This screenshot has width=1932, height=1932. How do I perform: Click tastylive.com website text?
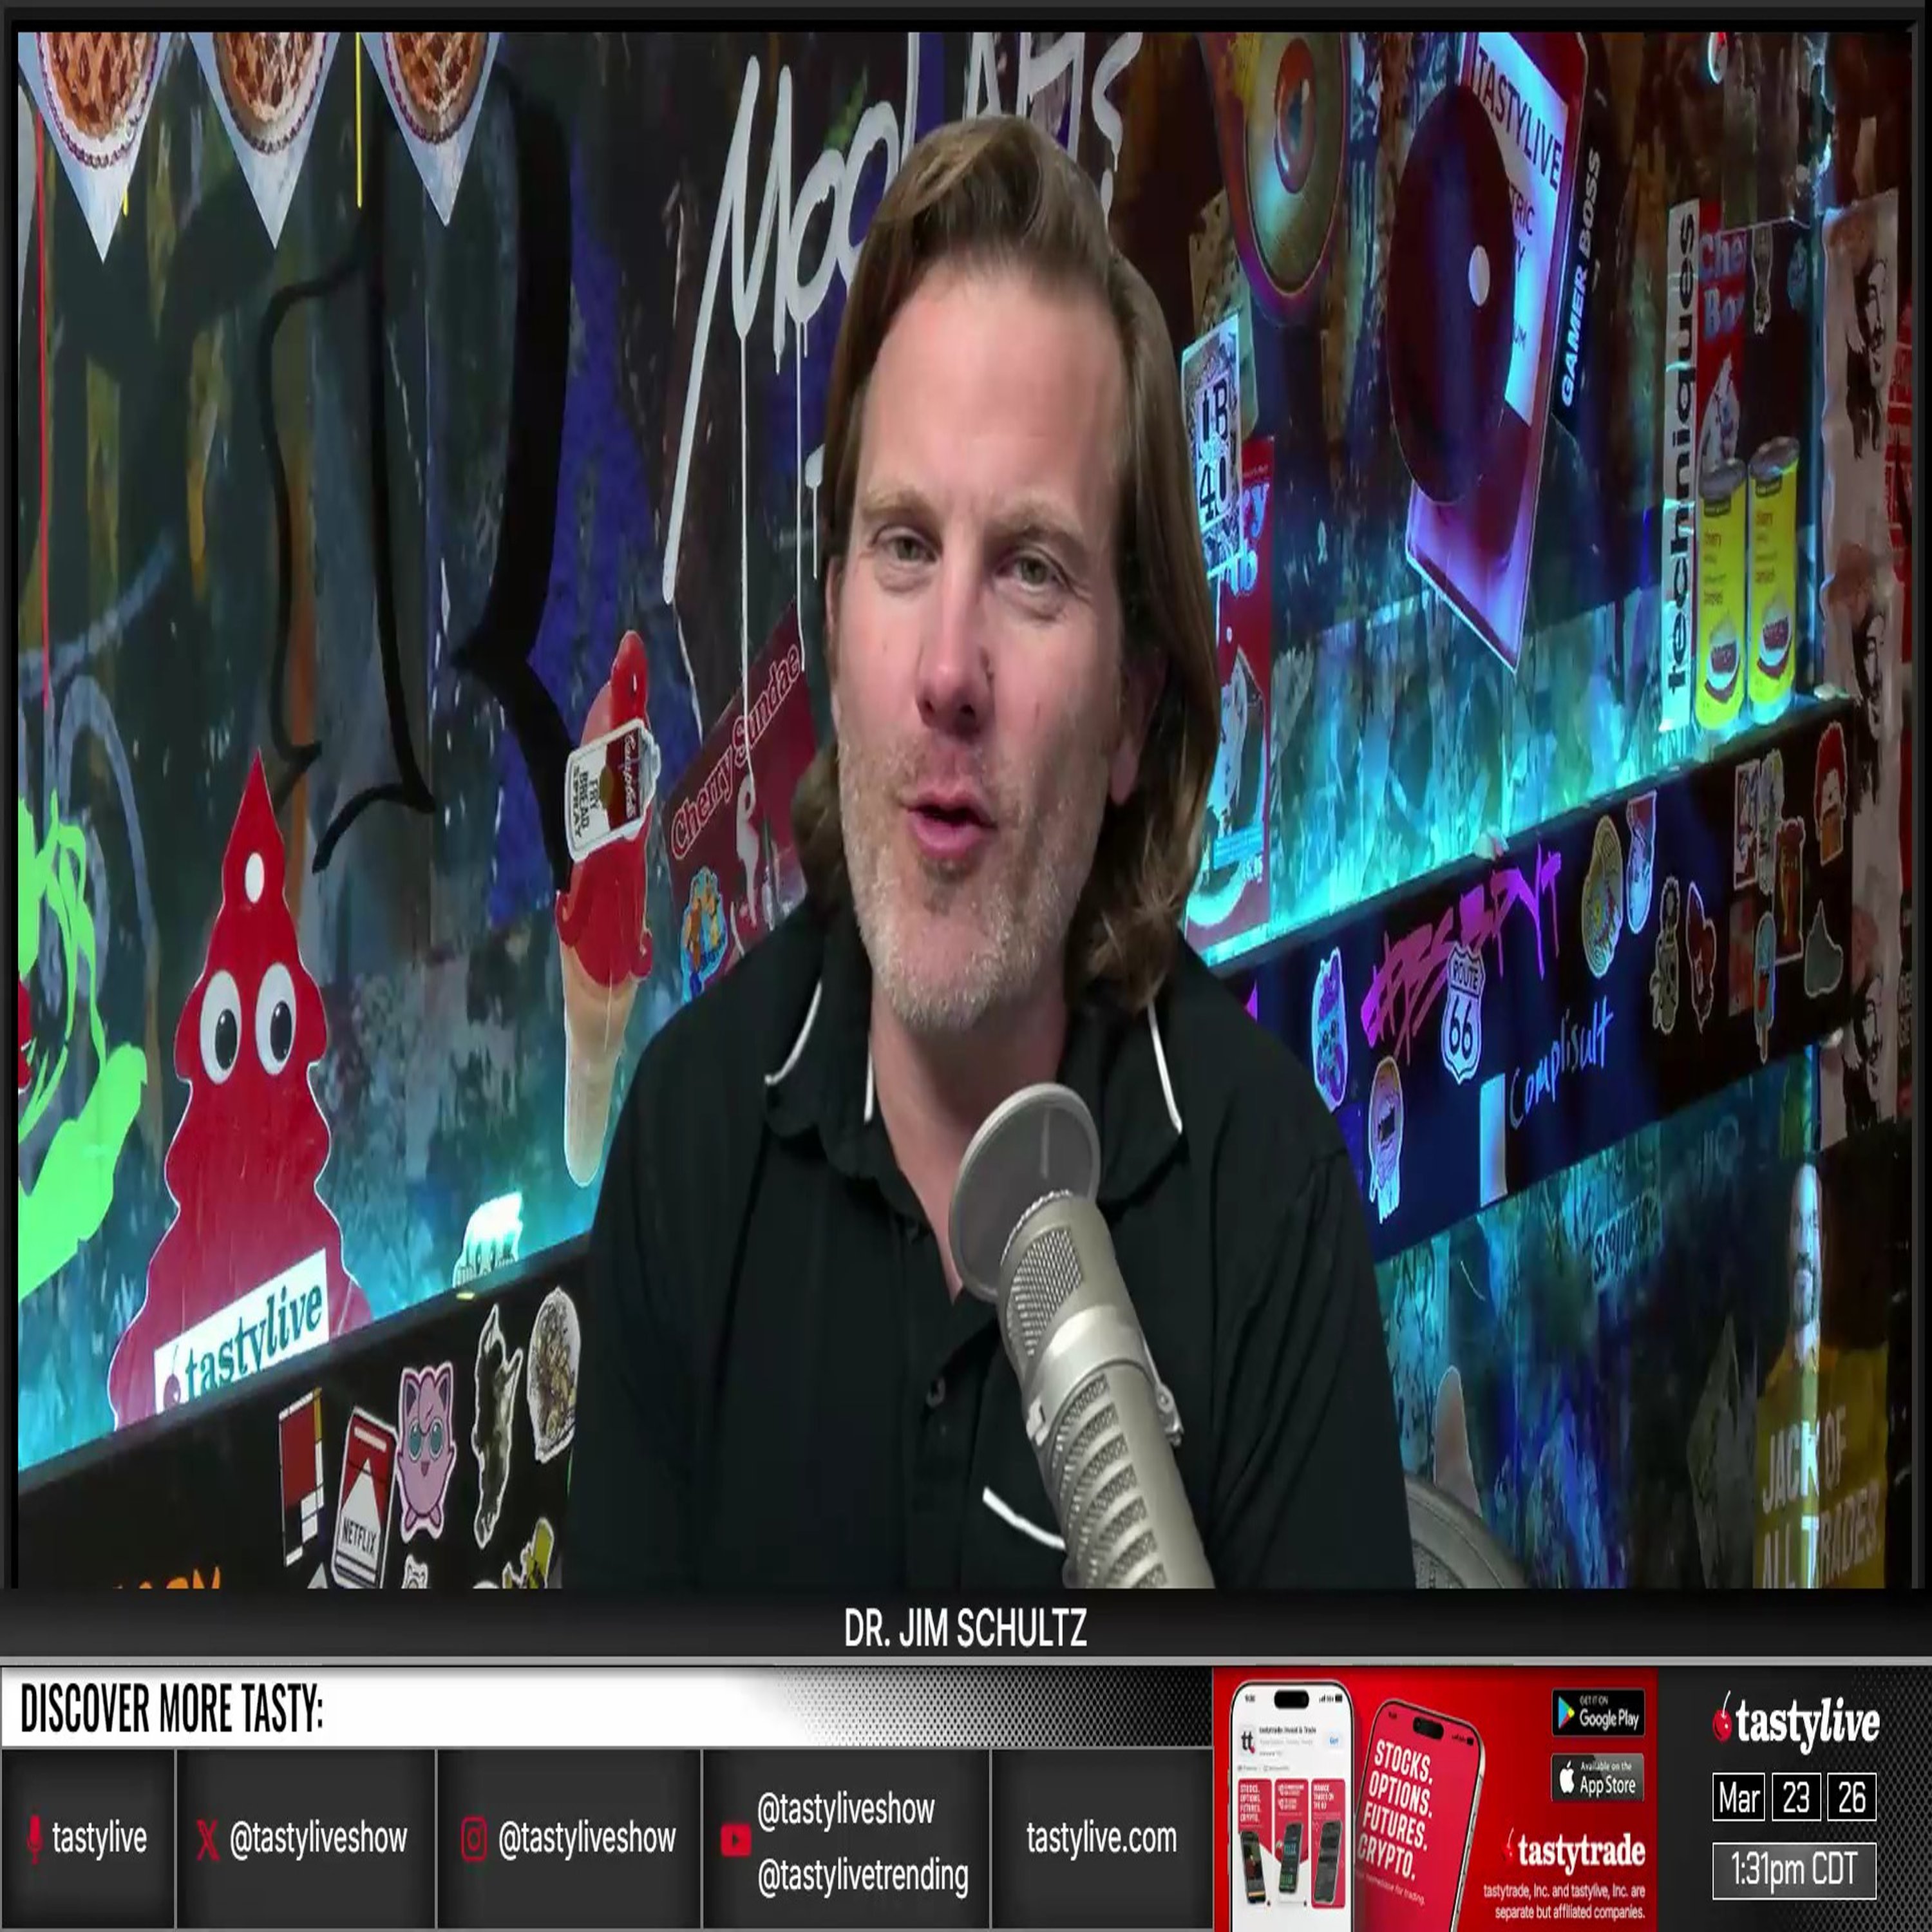point(1101,1838)
